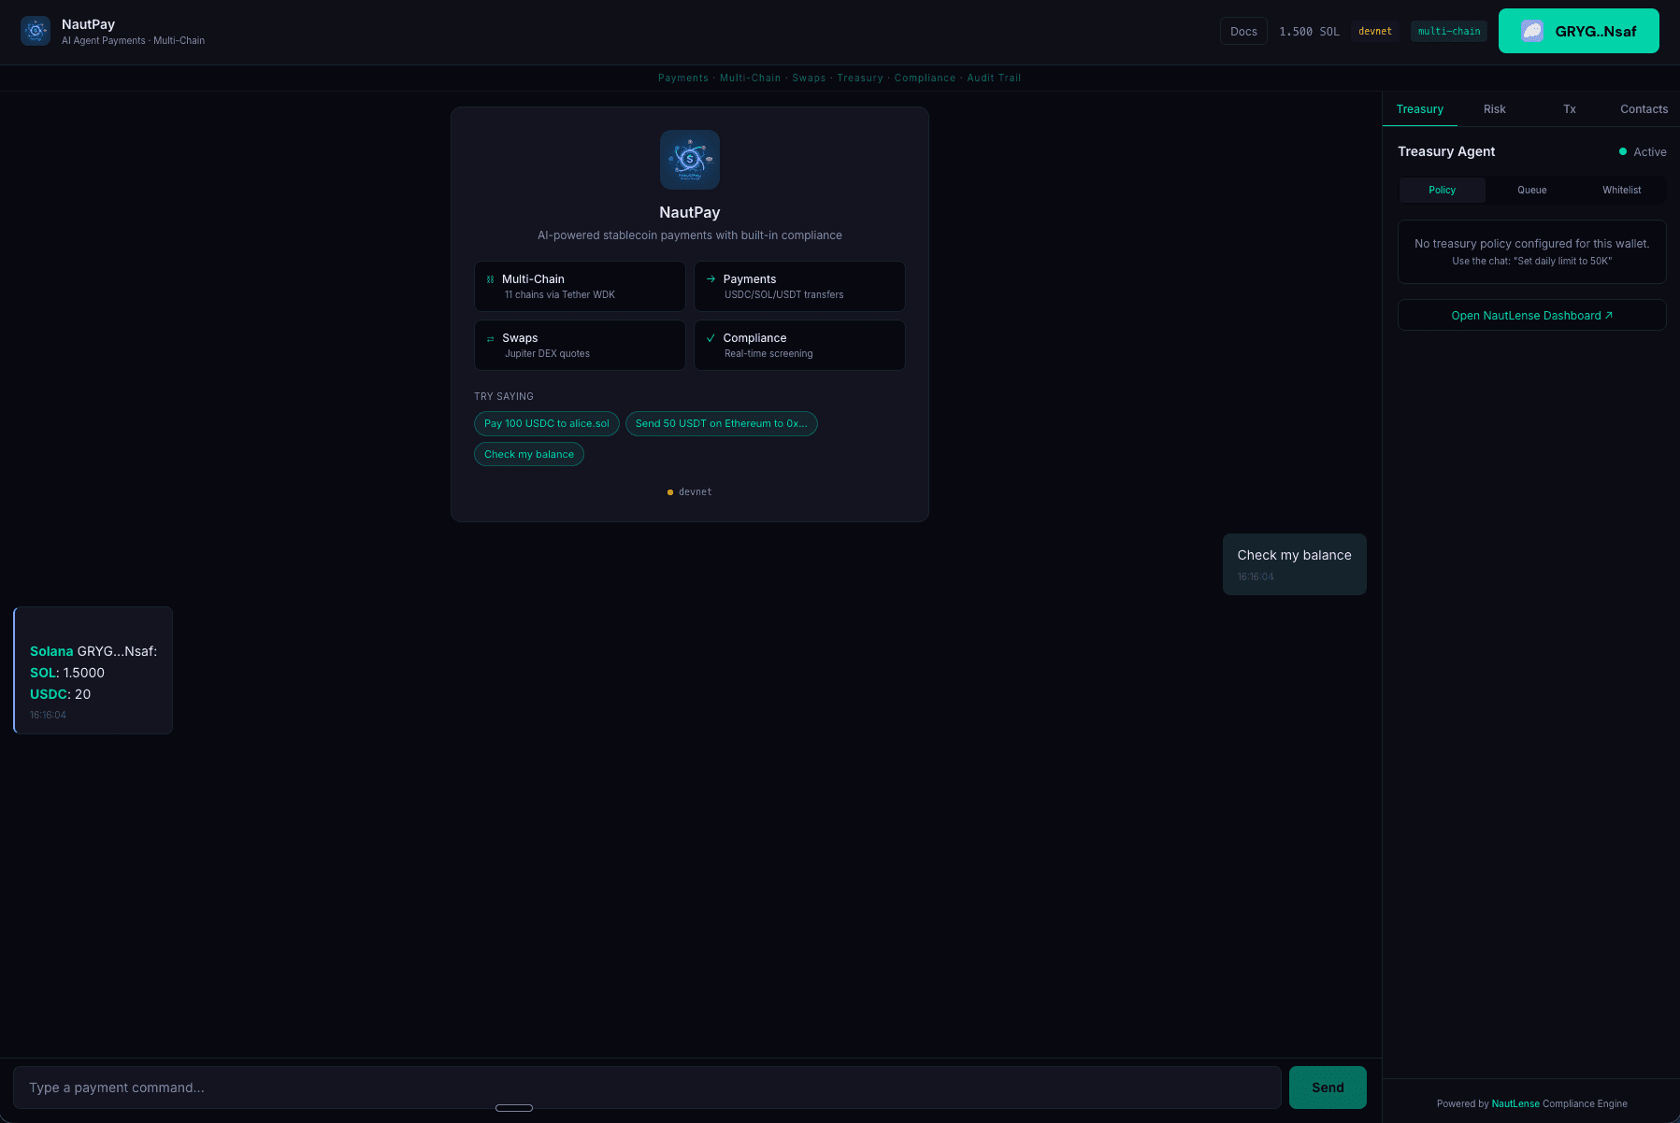Image resolution: width=1680 pixels, height=1123 pixels.
Task: Click the Swaps exchange icon
Action: pyautogui.click(x=490, y=338)
